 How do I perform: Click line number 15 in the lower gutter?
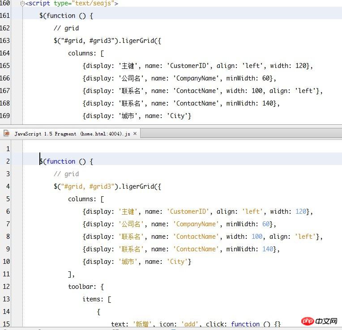(x=6, y=324)
